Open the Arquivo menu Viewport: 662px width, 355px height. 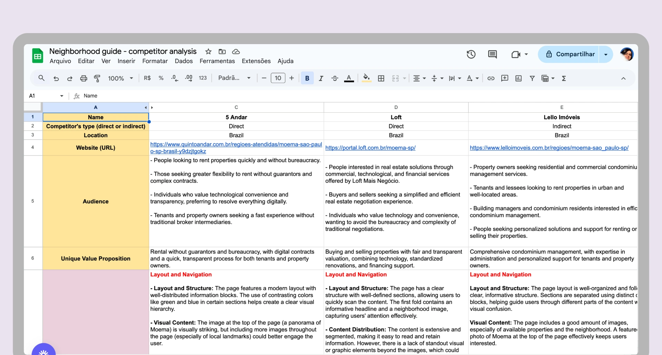pyautogui.click(x=60, y=61)
